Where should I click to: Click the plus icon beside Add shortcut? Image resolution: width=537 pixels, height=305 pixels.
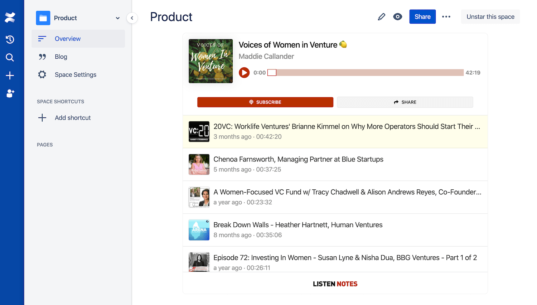tap(42, 118)
